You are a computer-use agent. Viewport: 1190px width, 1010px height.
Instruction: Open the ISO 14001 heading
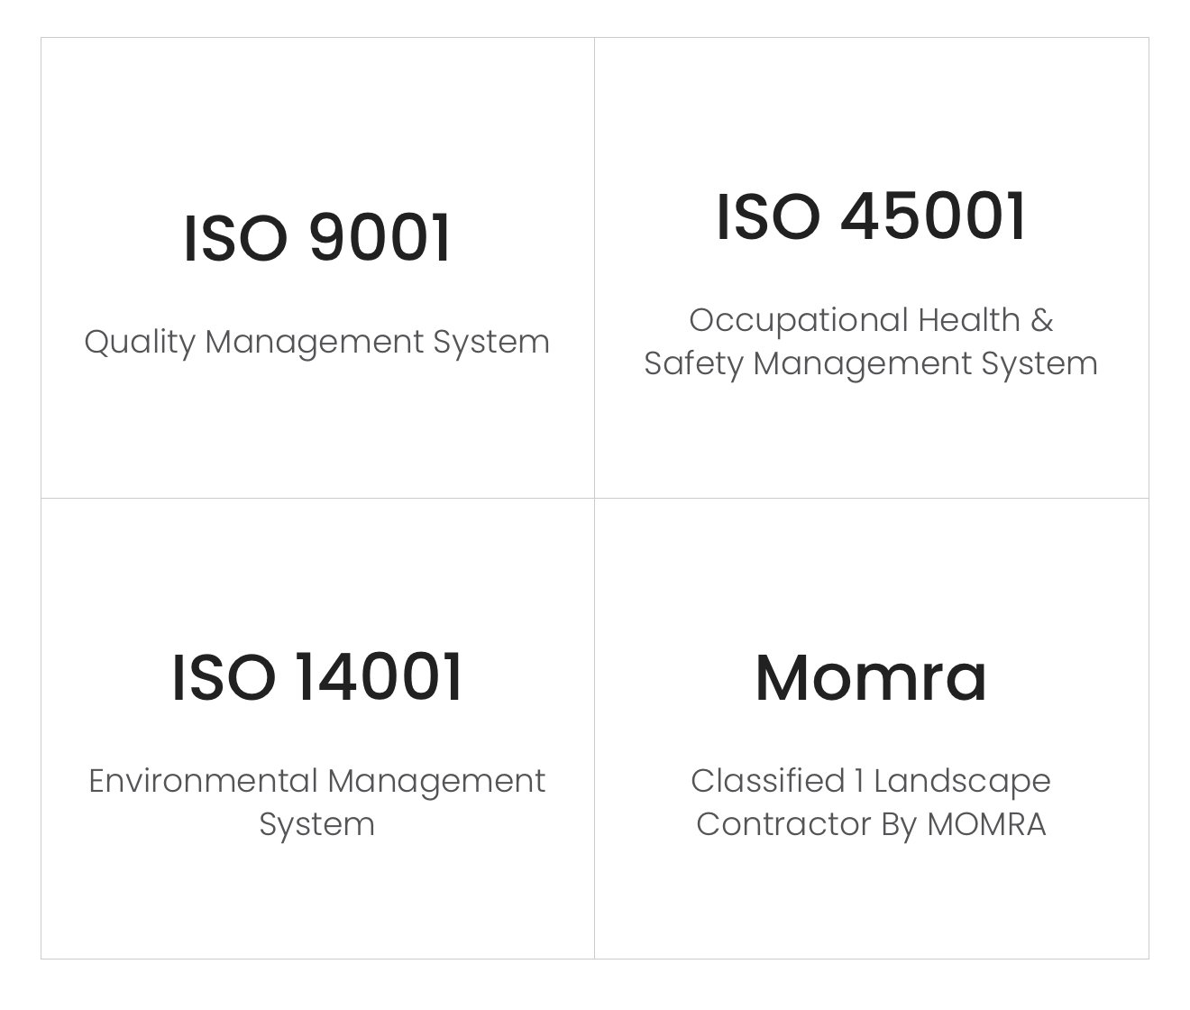click(317, 677)
